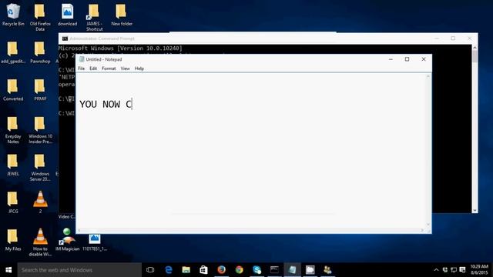The width and height of the screenshot is (493, 277).
Task: Open Microsoft Edge from the taskbar
Action: [x=169, y=270]
